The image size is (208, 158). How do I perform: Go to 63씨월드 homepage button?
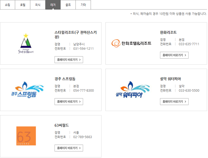coord(69,148)
